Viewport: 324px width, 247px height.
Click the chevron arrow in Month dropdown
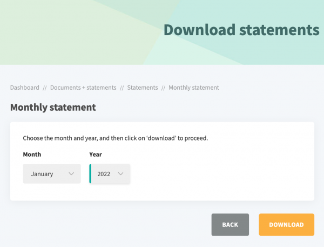pos(71,174)
